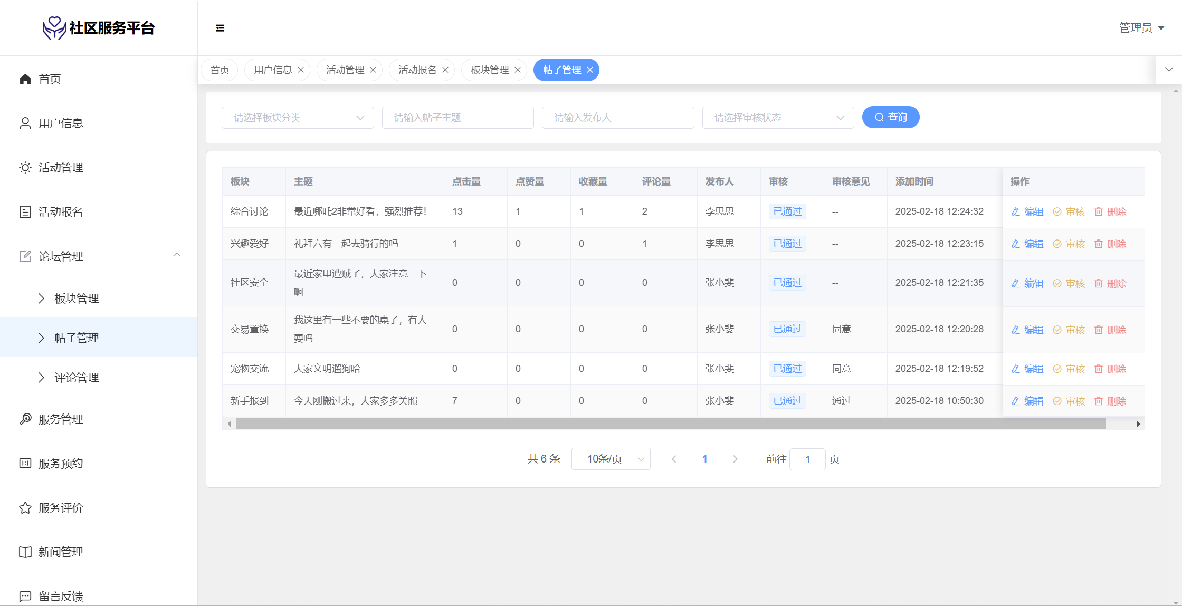The height and width of the screenshot is (606, 1182).
Task: Select 评论管理 in the sidebar
Action: click(77, 378)
